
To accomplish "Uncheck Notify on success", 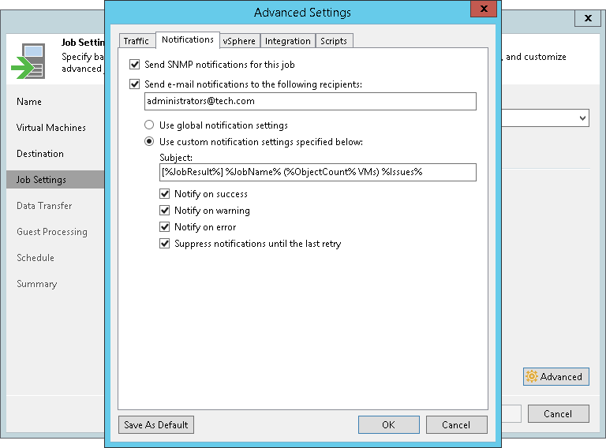I will (x=165, y=194).
